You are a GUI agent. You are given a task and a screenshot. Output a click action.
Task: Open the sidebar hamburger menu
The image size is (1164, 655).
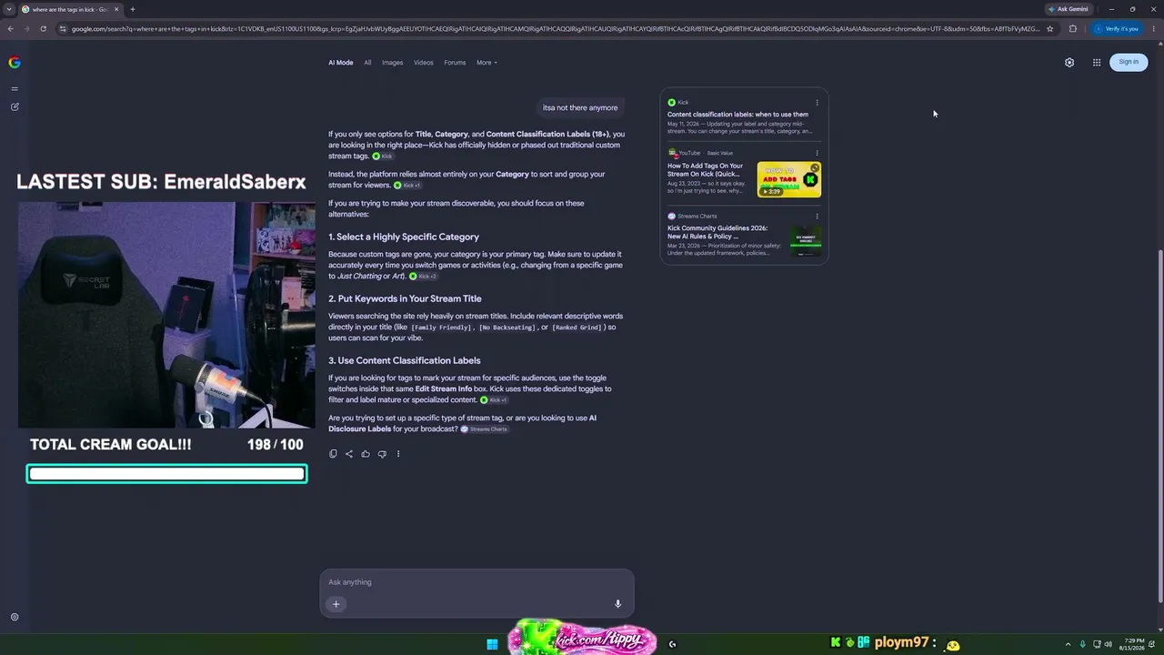point(15,88)
